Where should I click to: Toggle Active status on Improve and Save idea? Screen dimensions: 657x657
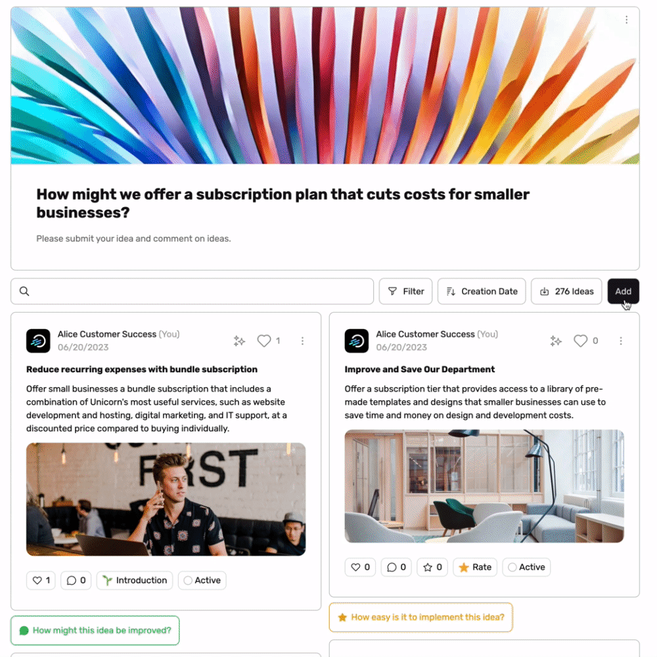[x=526, y=567]
